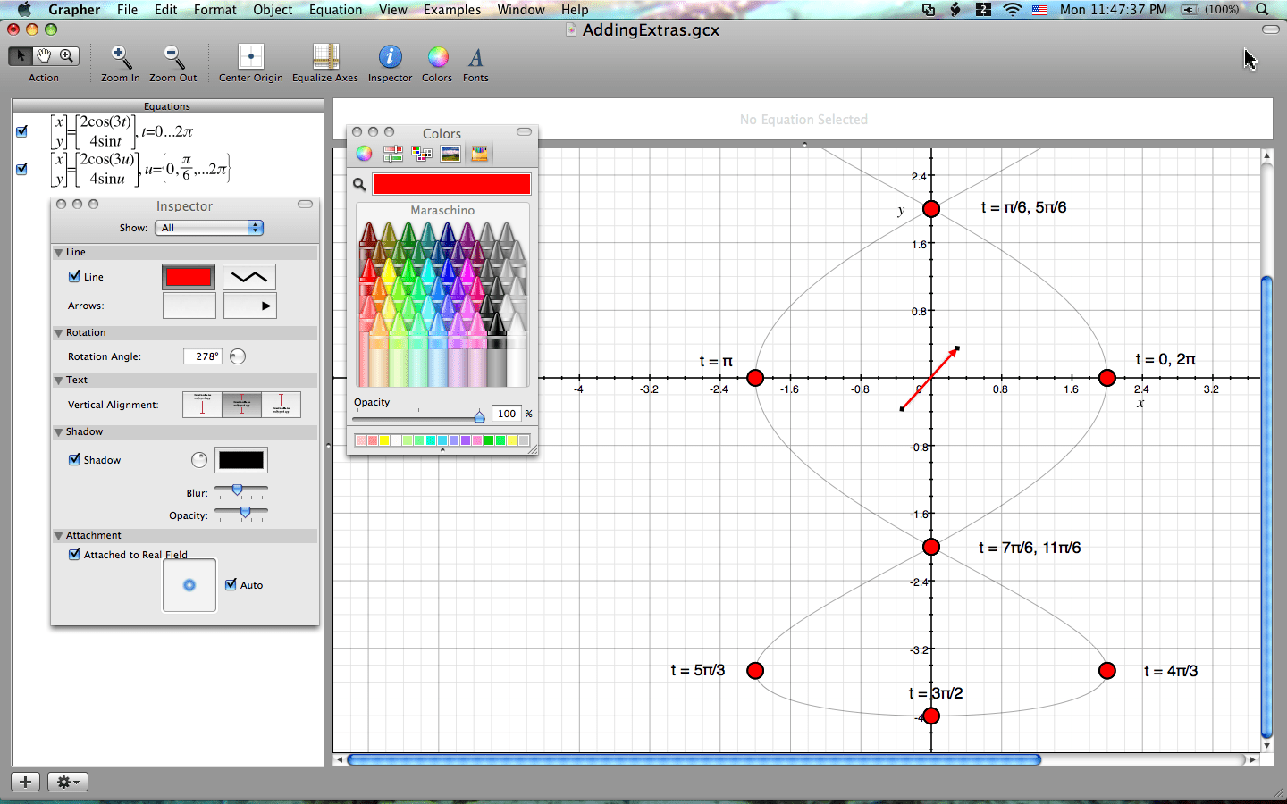This screenshot has height=804, width=1287.
Task: Open the Equation menu
Action: (335, 10)
